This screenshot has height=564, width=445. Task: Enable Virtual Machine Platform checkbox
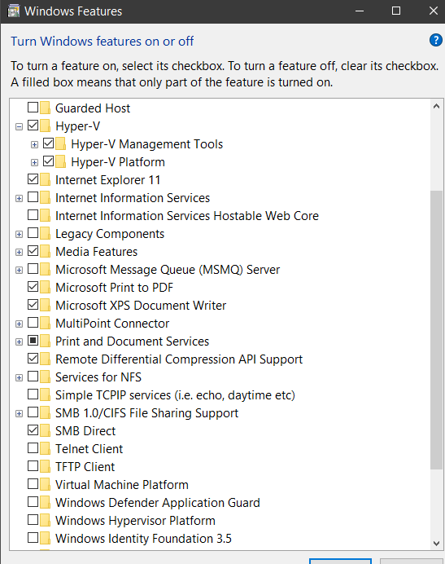[33, 484]
